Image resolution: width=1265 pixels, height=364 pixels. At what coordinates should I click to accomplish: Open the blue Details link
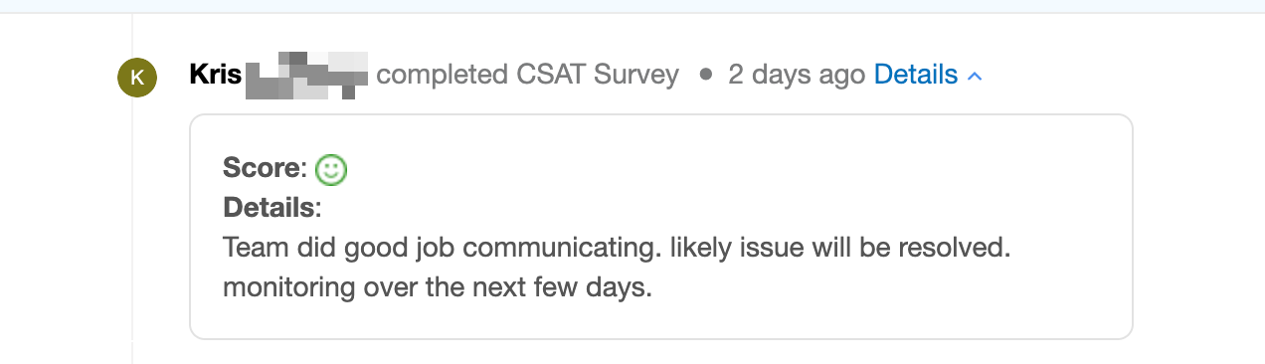pos(916,75)
